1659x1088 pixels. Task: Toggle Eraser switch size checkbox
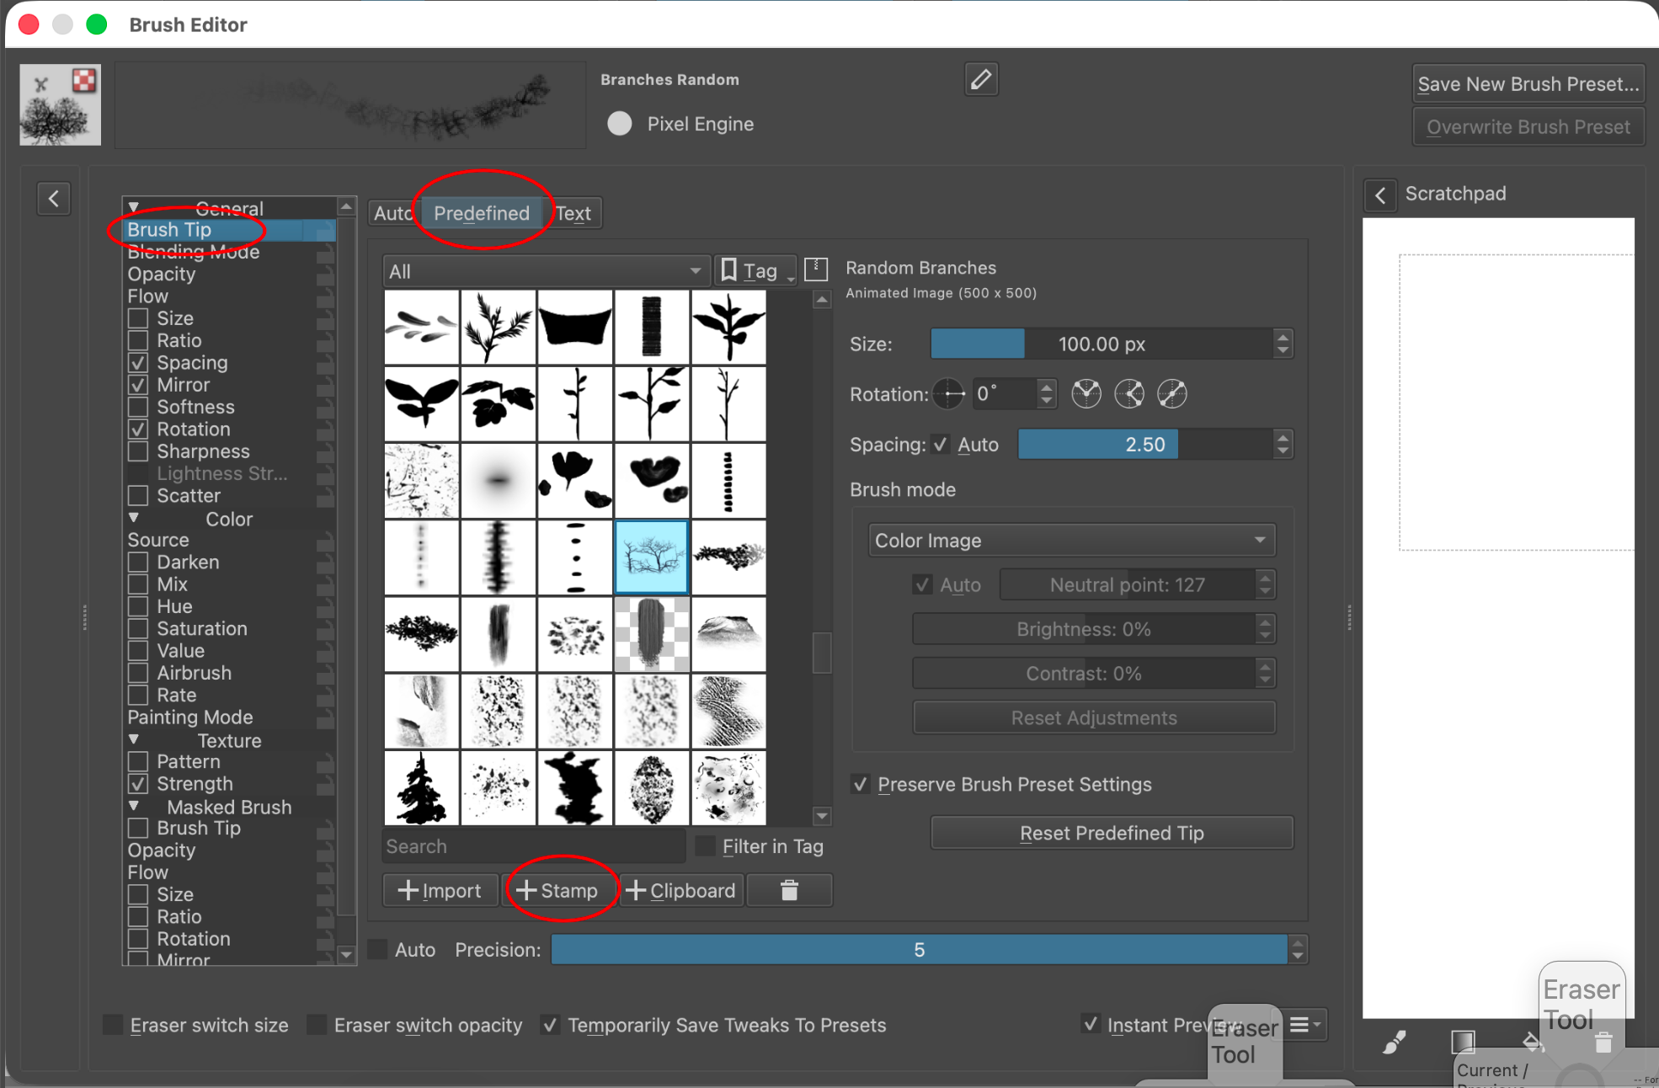[113, 1025]
